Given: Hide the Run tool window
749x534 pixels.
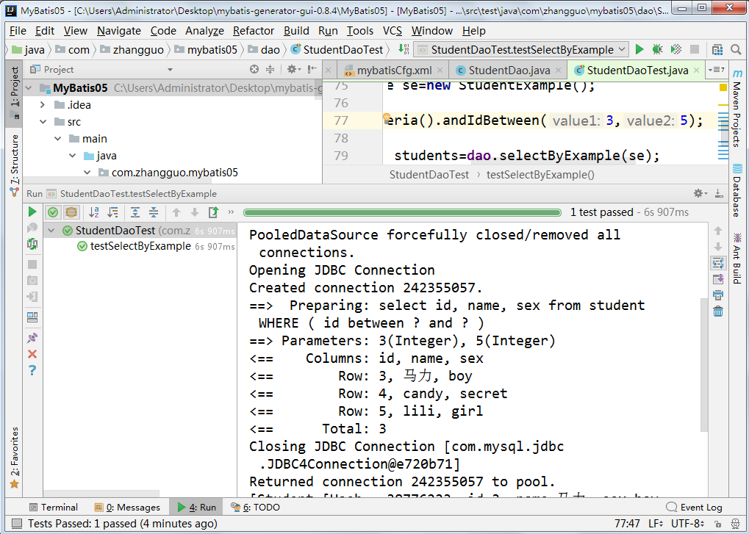Looking at the screenshot, I should coord(718,193).
